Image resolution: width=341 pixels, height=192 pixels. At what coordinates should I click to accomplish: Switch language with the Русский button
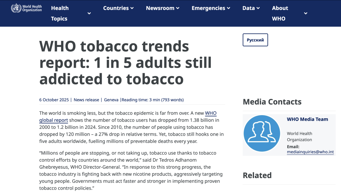point(255,40)
